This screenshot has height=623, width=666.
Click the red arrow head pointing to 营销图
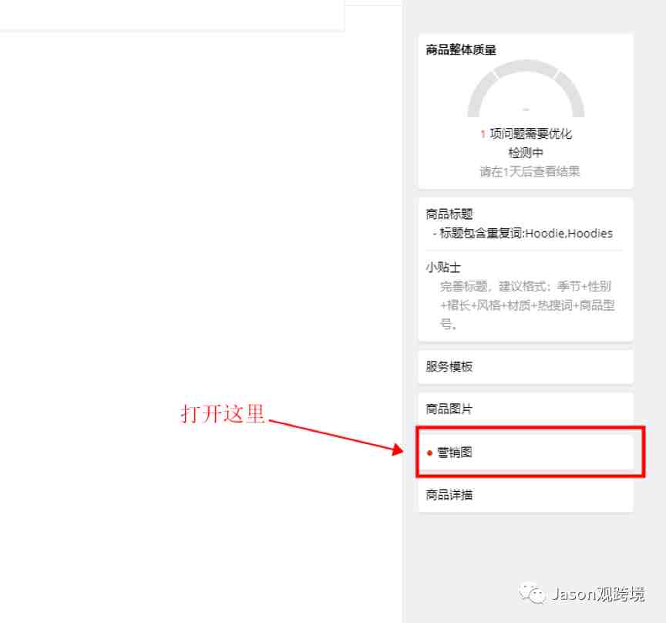click(x=398, y=450)
